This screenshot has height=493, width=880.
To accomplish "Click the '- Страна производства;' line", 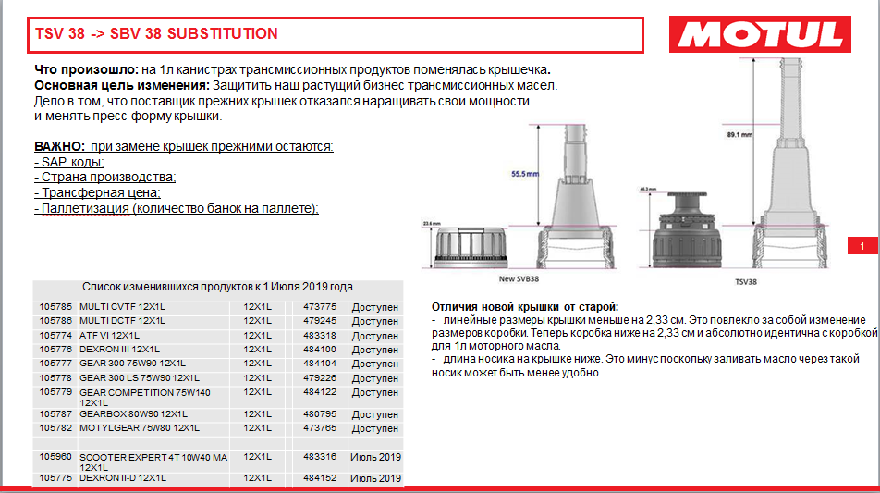I will (x=105, y=177).
